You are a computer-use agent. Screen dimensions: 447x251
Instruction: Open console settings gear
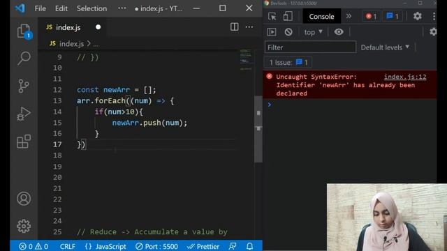pyautogui.click(x=433, y=31)
